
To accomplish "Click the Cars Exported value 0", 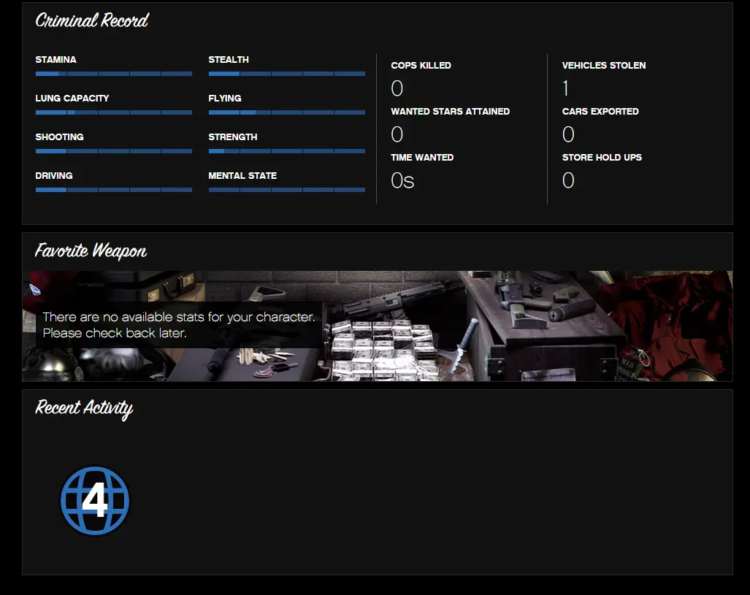I will (568, 134).
